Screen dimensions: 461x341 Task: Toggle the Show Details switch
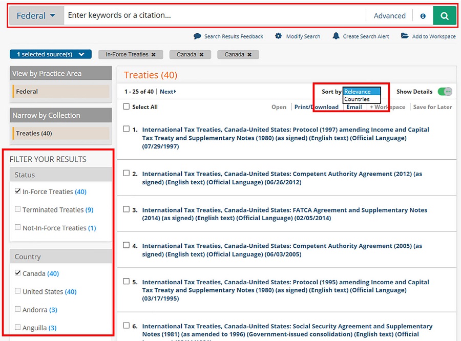tap(445, 92)
